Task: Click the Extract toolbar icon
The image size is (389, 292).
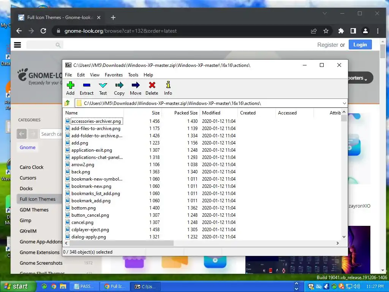Action: (x=87, y=88)
